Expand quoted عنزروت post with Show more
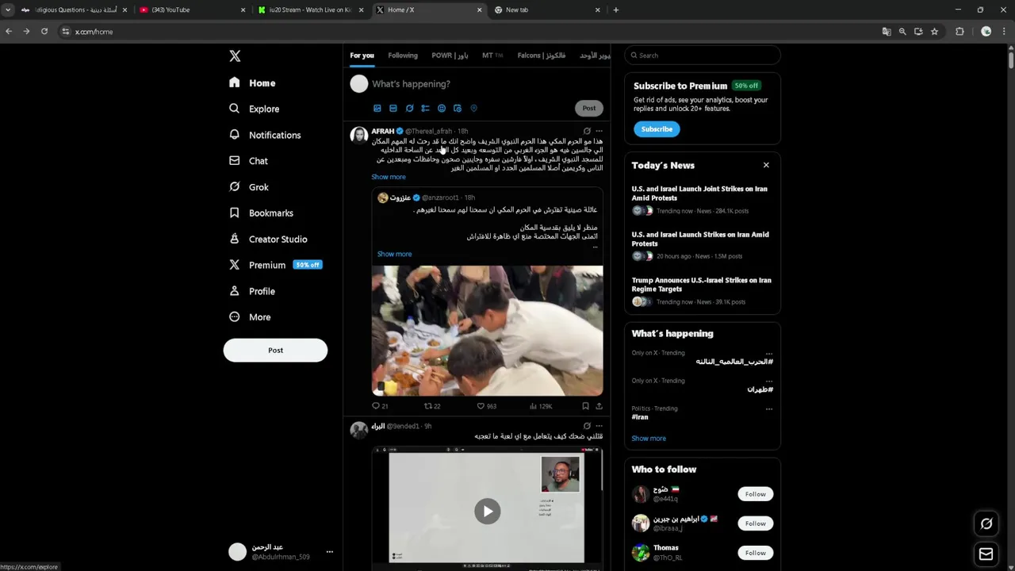This screenshot has width=1015, height=571. click(x=394, y=254)
